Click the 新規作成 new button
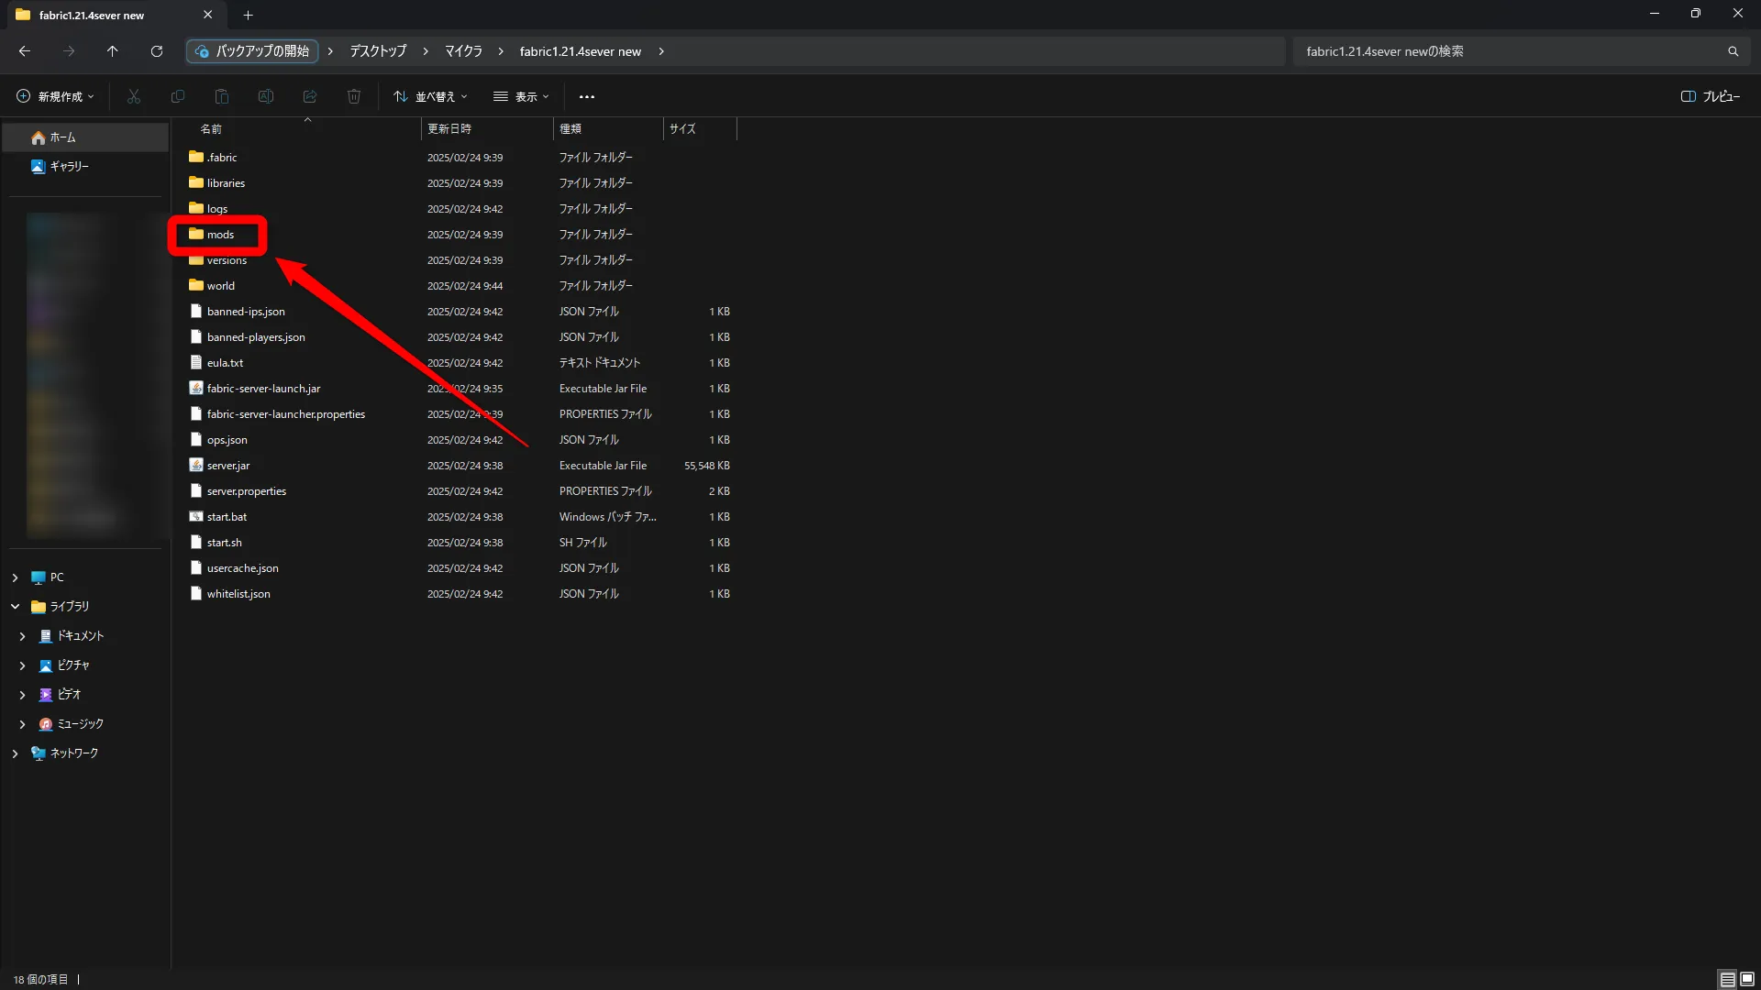Image resolution: width=1761 pixels, height=990 pixels. coord(55,96)
